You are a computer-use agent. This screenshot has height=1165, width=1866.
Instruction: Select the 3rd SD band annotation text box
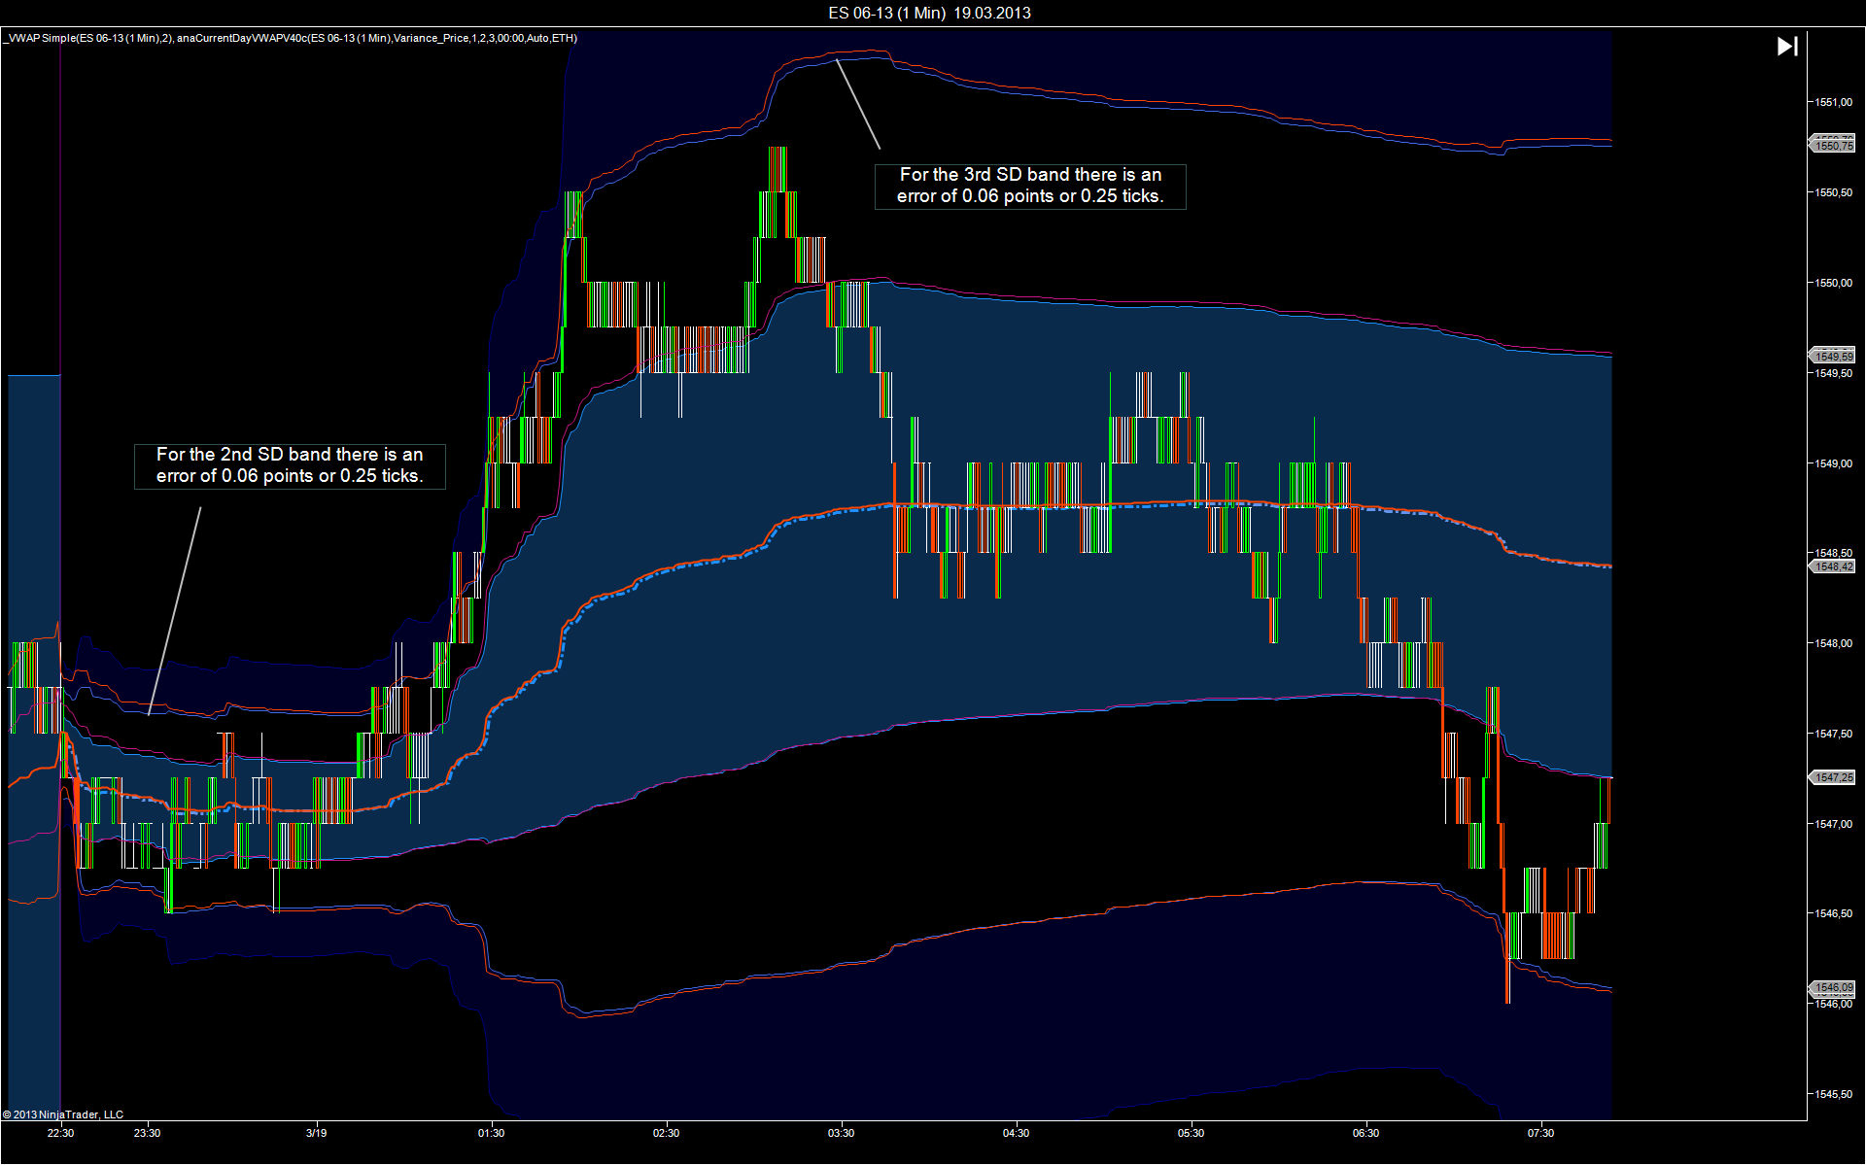(x=1030, y=186)
